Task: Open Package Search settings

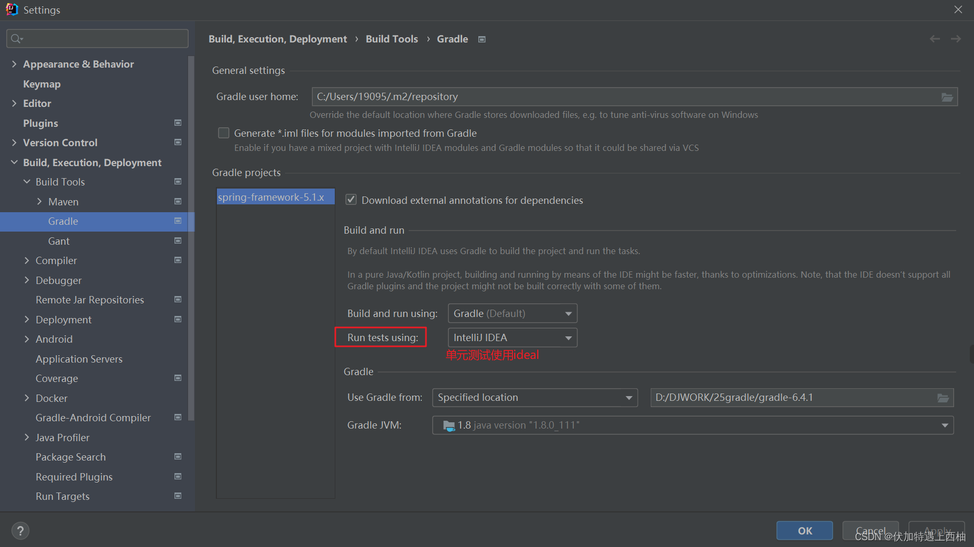Action: pos(71,457)
